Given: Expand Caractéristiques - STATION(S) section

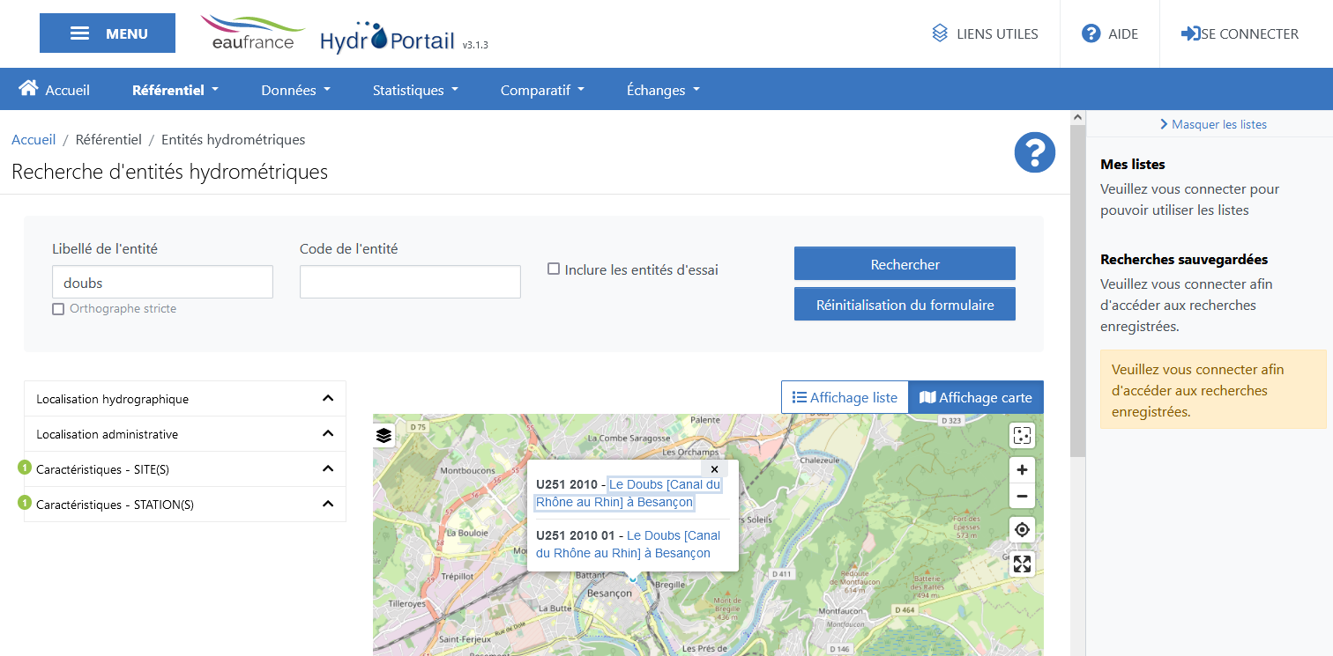Looking at the screenshot, I should [185, 505].
